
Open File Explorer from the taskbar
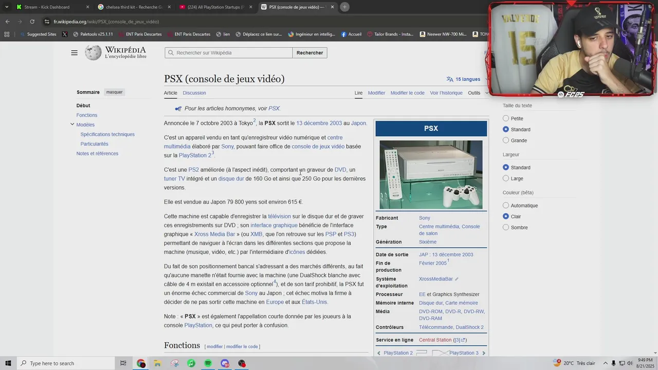tap(158, 363)
